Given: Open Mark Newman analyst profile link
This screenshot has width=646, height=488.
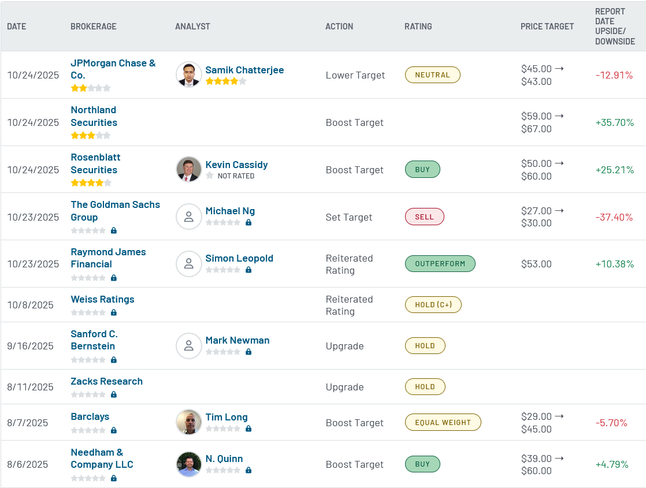Looking at the screenshot, I should [237, 340].
